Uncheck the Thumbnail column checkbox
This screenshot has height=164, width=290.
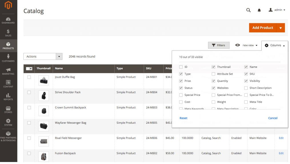click(213, 67)
